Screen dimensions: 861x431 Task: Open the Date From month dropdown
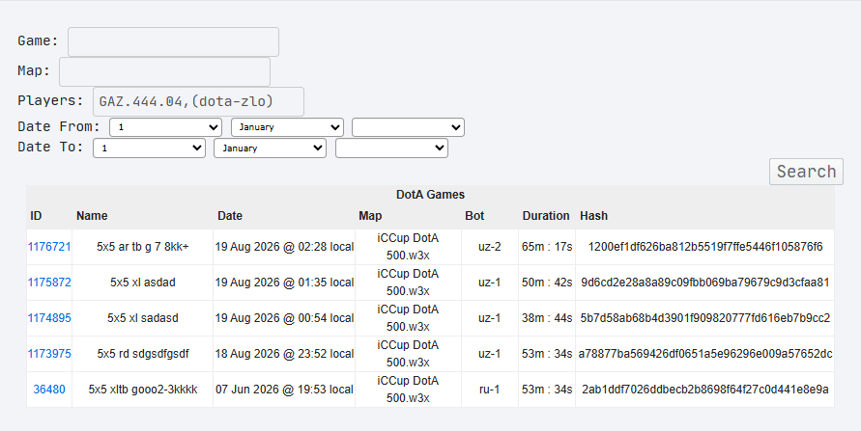click(x=287, y=127)
